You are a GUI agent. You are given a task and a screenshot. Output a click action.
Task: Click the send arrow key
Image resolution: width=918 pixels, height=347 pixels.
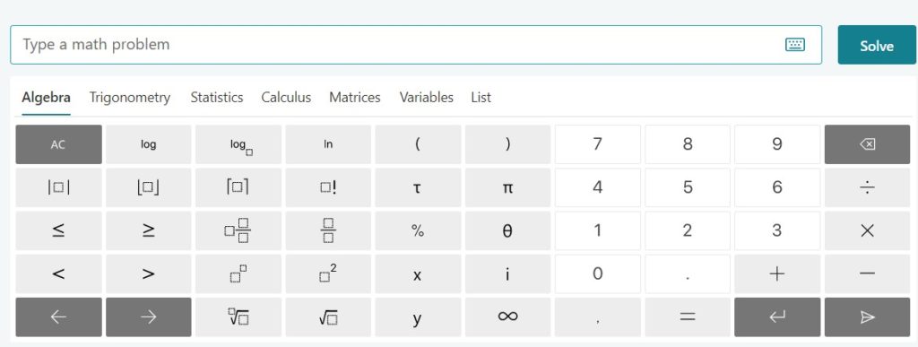pos(867,317)
